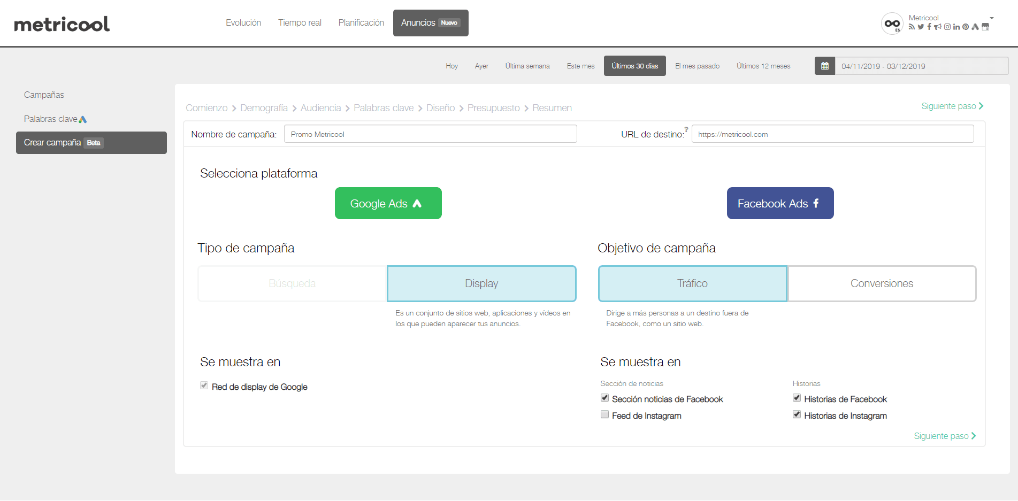The width and height of the screenshot is (1018, 501).
Task: Select Últimos 12 meses date range
Action: click(x=763, y=66)
